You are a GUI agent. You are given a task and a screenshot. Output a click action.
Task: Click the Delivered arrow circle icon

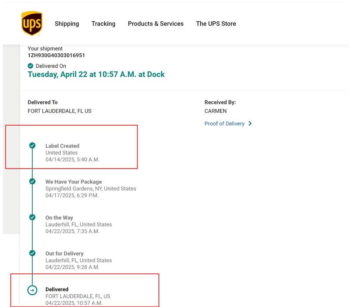32,290
